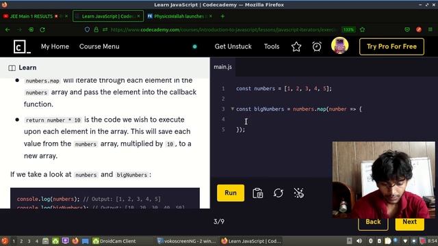Click the 133% zoom level indicator
438x246 pixels.
coord(348,29)
